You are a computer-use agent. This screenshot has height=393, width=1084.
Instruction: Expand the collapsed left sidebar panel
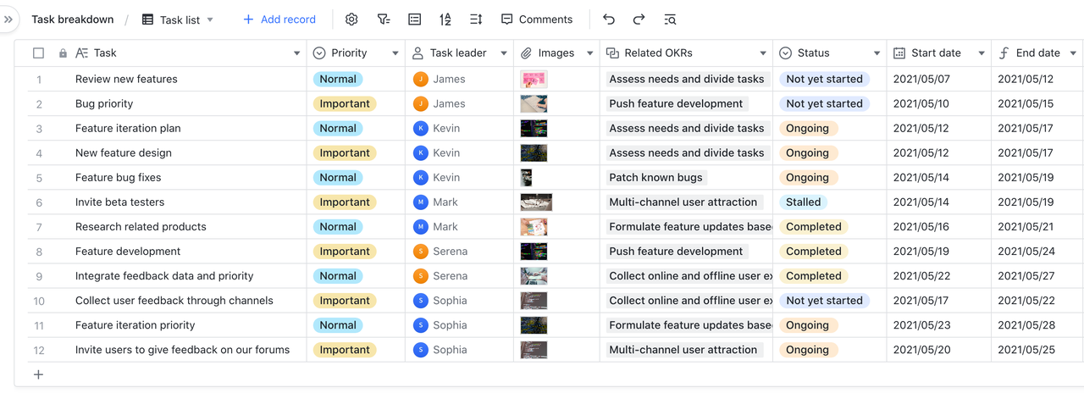(x=8, y=19)
